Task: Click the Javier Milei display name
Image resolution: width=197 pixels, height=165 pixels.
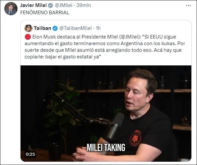Action: (x=33, y=5)
